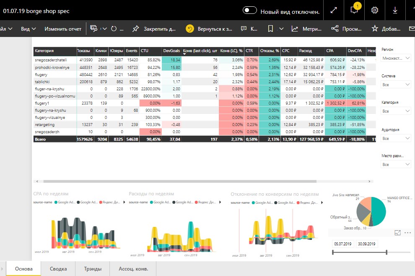Viewport: 415px width, 276px height.
Task: Click Изменить отчет button
Action: pyautogui.click(x=63, y=29)
